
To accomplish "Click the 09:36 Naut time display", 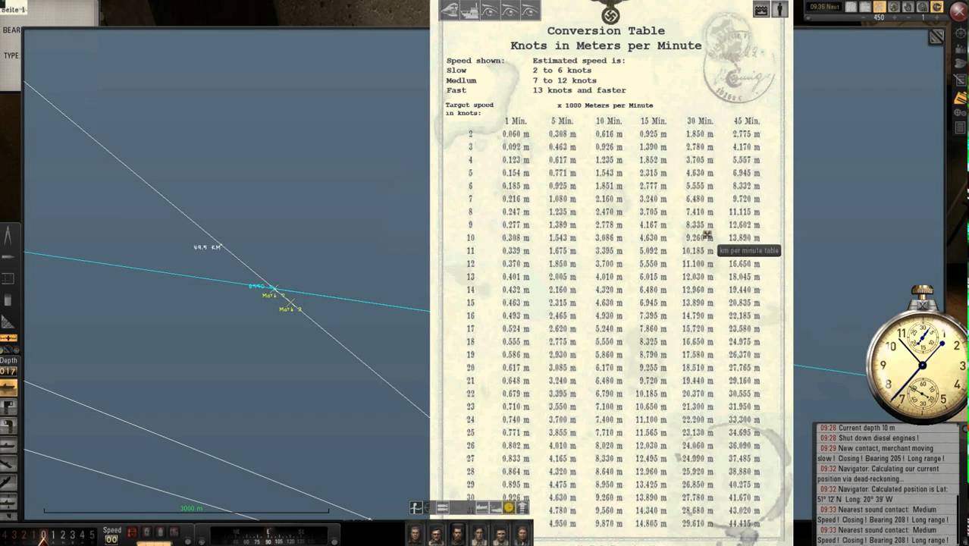I will click(x=826, y=7).
